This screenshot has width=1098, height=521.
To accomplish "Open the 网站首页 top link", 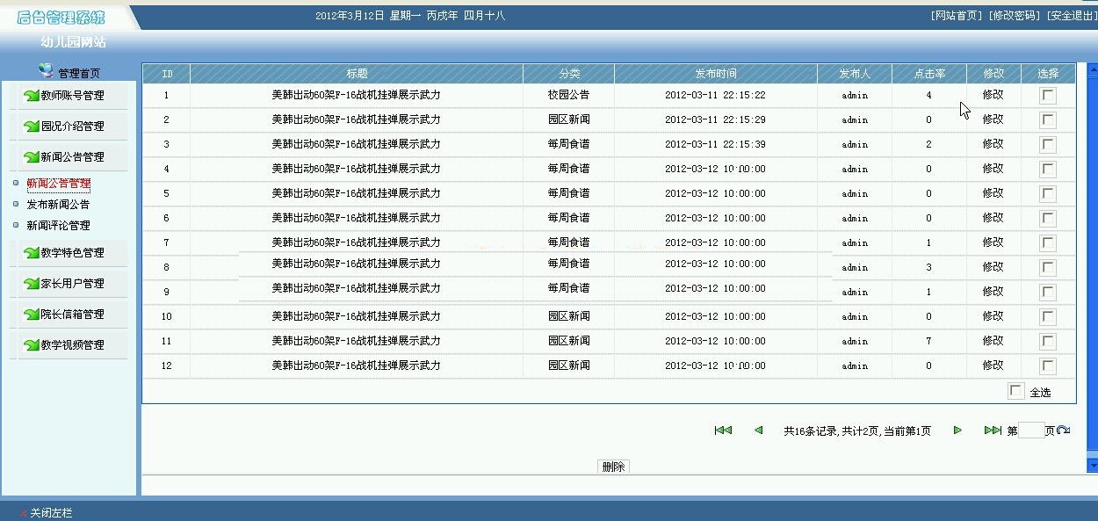I will (957, 16).
